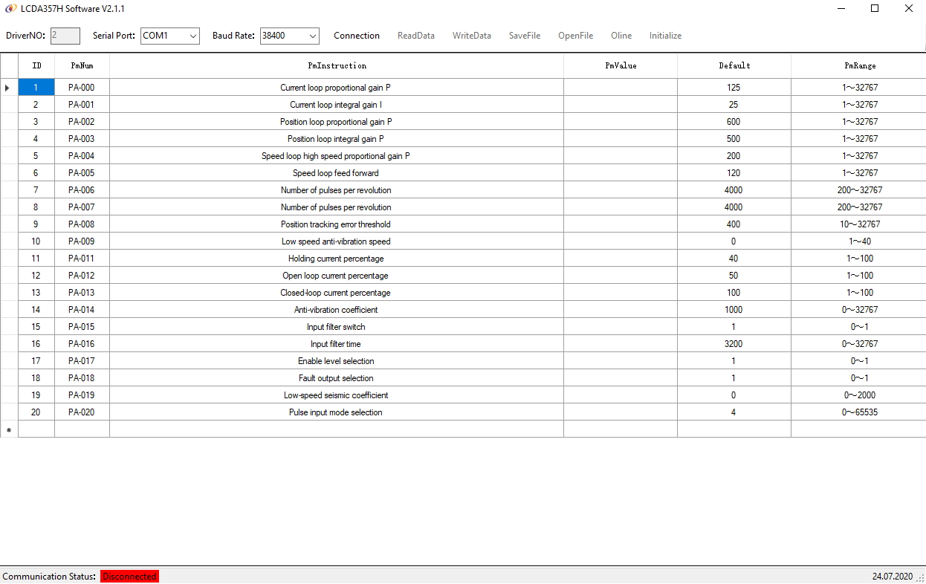The width and height of the screenshot is (926, 584).
Task: Click the Connection menu item
Action: point(357,36)
